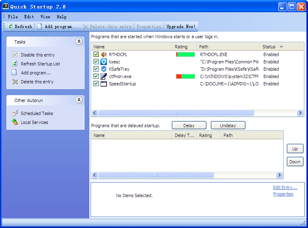Screen dimensions: 308x228
Task: Click the Delete this entry toolbar X icon
Action: pos(86,27)
